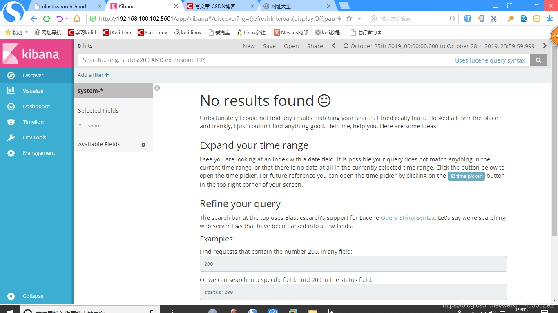Open Linux公社 bookmark
558x313 pixels.
pos(251,32)
